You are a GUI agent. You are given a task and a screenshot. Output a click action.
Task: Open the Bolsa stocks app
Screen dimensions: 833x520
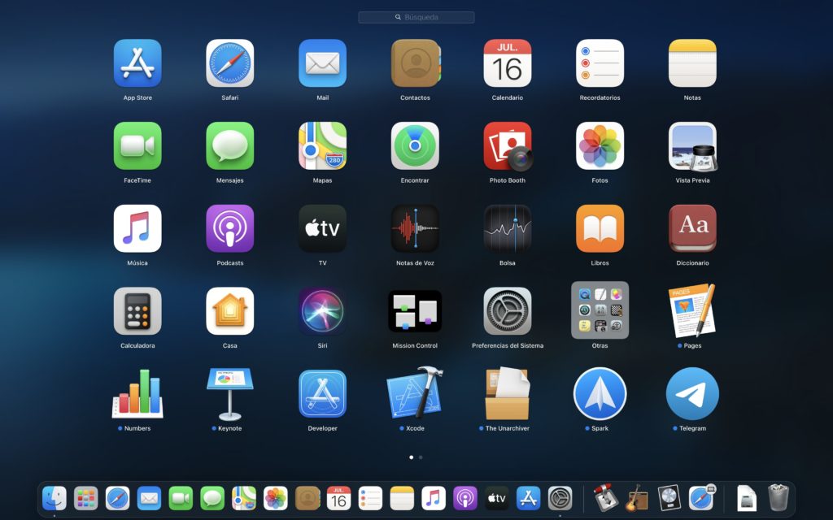click(x=508, y=229)
